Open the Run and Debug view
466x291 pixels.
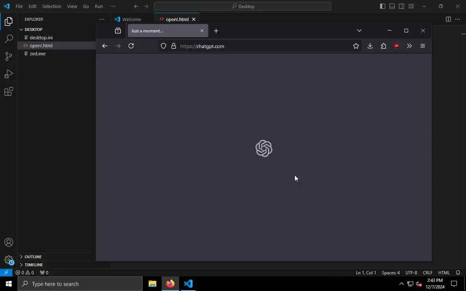9,74
